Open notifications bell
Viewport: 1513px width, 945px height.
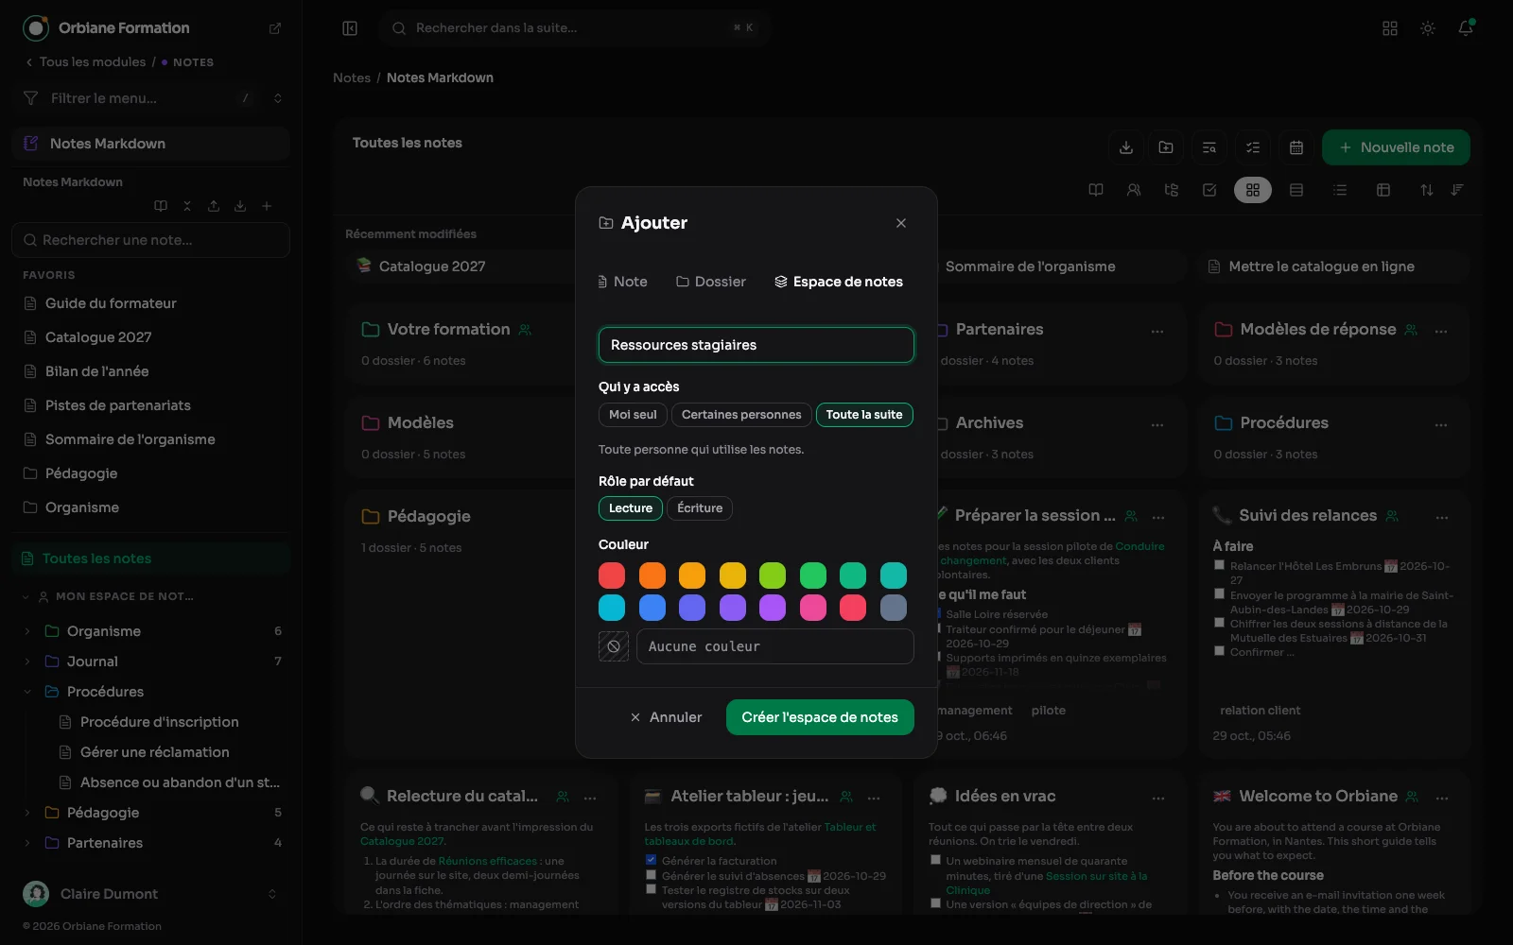point(1466,28)
